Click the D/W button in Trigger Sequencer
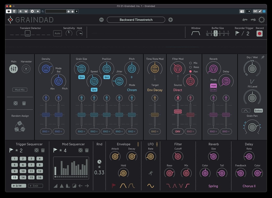 (x=19, y=186)
